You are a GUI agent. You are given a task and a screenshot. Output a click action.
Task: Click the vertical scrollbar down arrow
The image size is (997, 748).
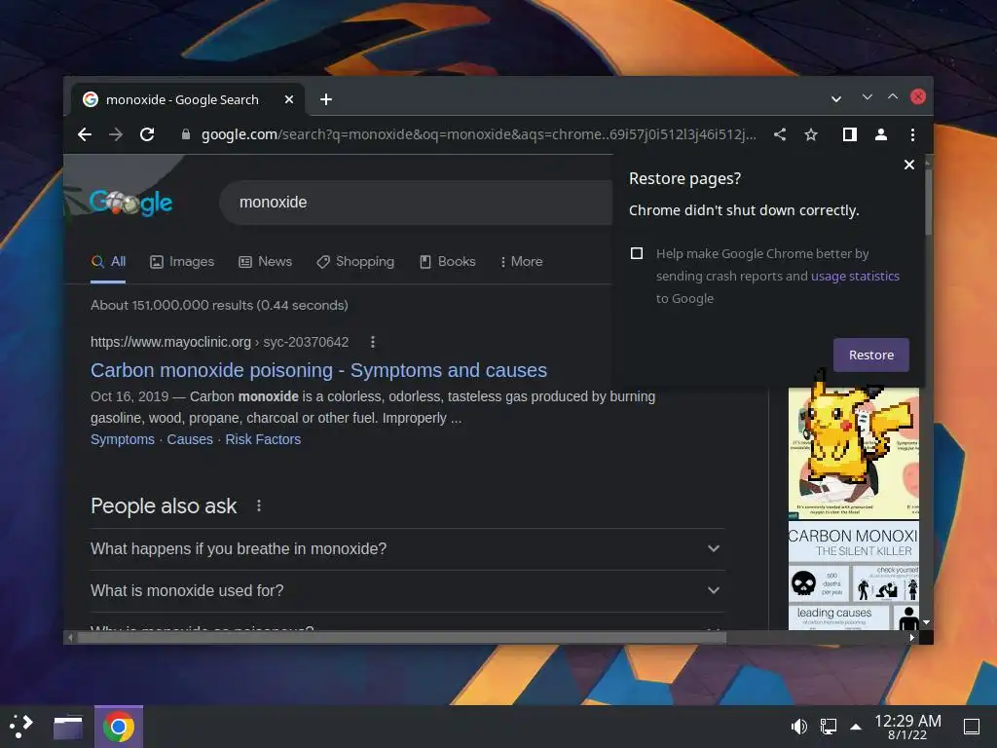tap(927, 622)
